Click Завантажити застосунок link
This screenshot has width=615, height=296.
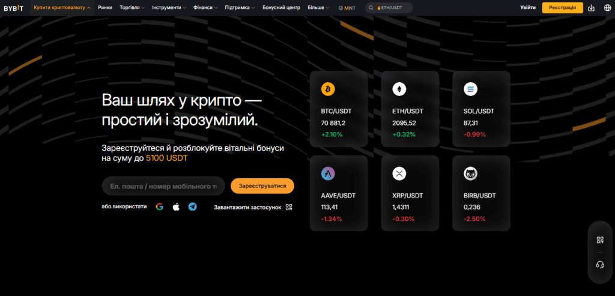tap(247, 207)
